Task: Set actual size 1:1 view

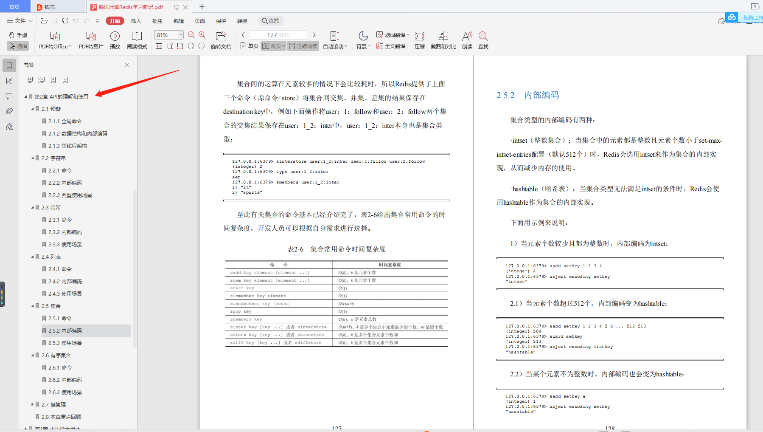Action: [159, 46]
